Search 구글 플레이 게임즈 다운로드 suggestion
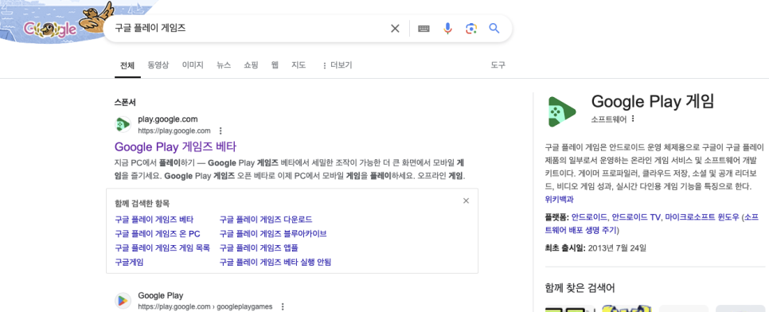Image resolution: width=769 pixels, height=312 pixels. pos(266,220)
